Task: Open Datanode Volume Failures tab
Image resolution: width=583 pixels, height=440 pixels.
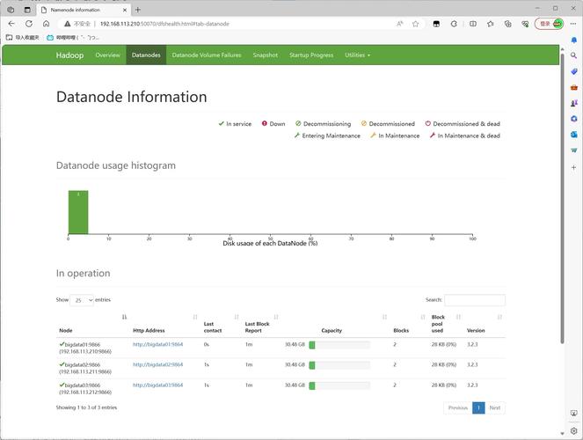Action: pos(207,55)
